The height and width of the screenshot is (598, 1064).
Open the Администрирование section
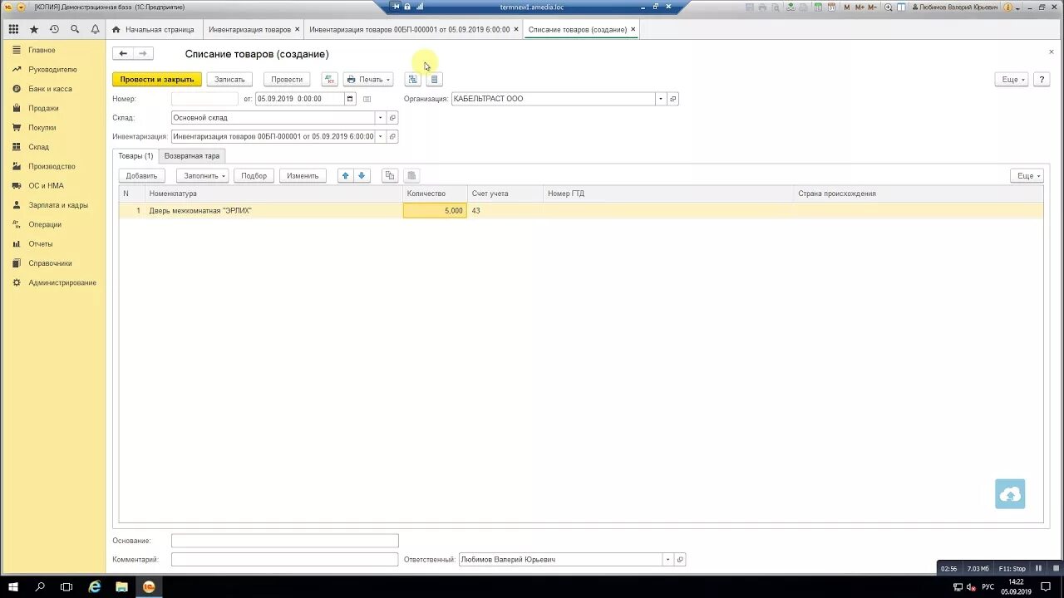point(62,282)
